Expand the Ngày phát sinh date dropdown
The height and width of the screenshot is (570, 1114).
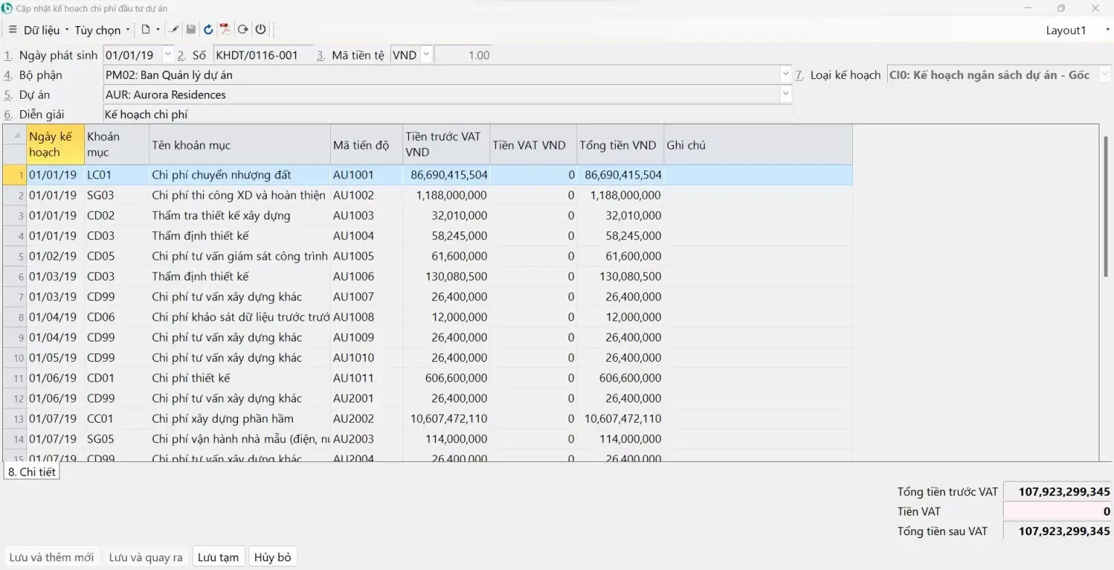pos(168,54)
